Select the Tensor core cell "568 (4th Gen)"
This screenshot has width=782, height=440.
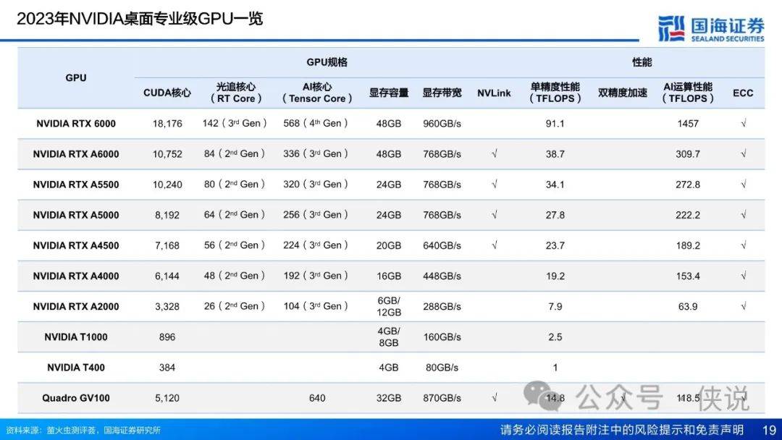tap(316, 123)
